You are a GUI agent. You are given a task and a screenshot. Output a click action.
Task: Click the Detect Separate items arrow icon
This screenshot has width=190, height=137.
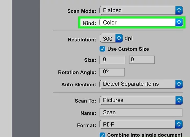tap(179, 84)
